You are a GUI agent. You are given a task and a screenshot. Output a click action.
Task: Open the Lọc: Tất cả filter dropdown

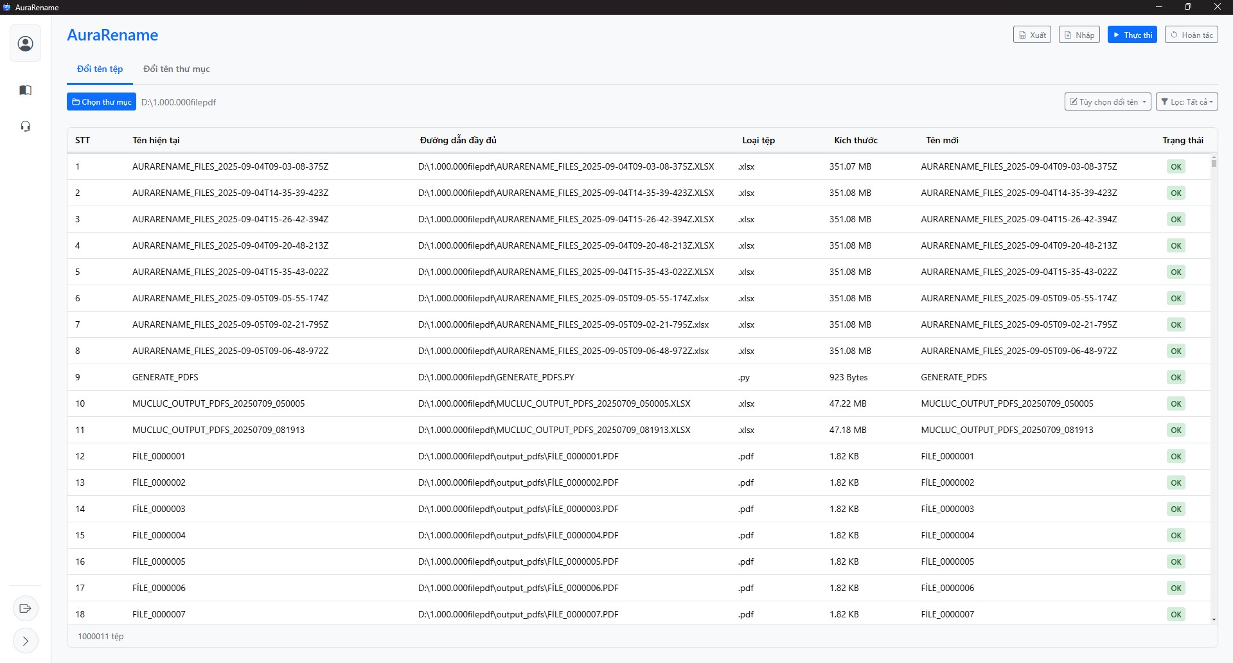point(1187,102)
